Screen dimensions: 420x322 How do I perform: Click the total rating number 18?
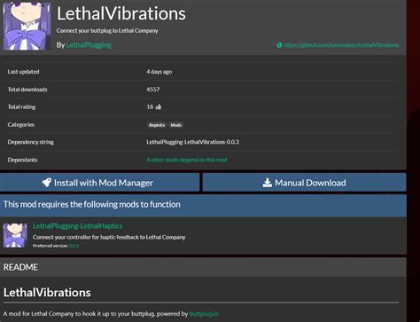(x=150, y=107)
